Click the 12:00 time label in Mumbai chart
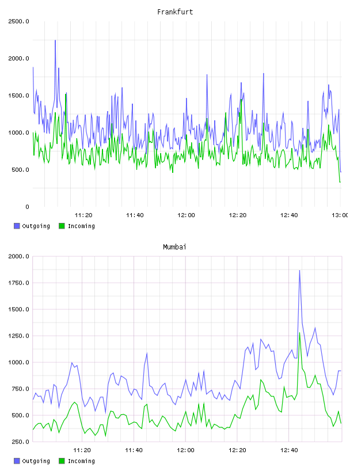 point(185,450)
